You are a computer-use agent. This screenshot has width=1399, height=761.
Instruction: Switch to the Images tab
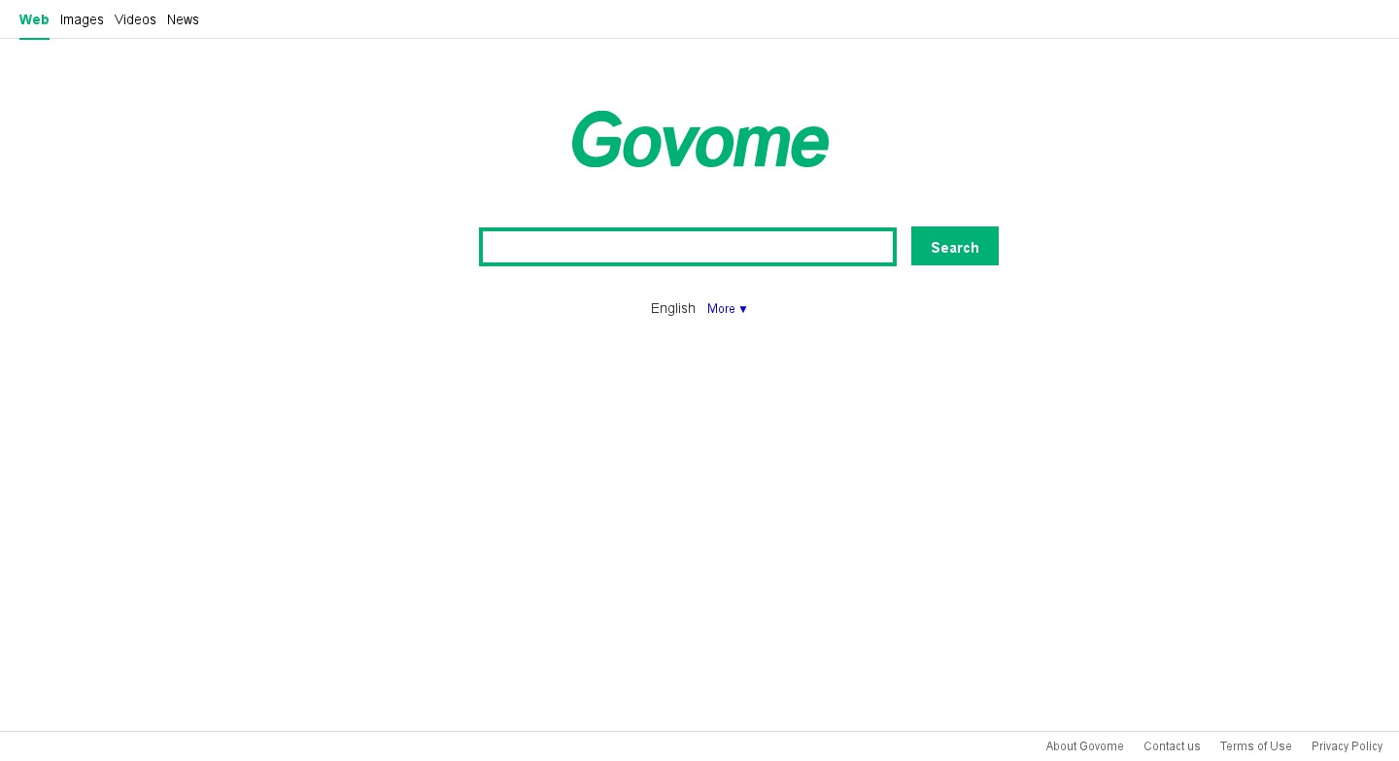click(x=82, y=19)
